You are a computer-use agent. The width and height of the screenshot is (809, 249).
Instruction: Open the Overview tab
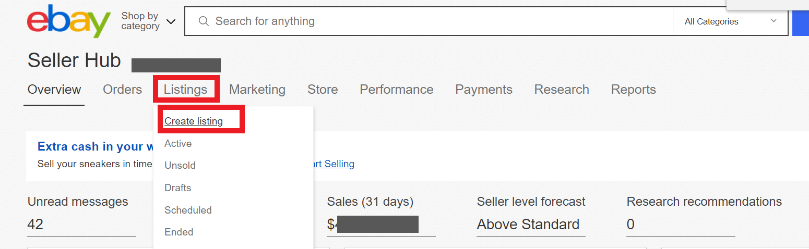coord(54,90)
